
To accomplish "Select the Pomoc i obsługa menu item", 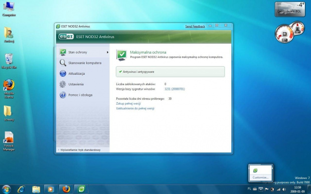I will (83, 95).
